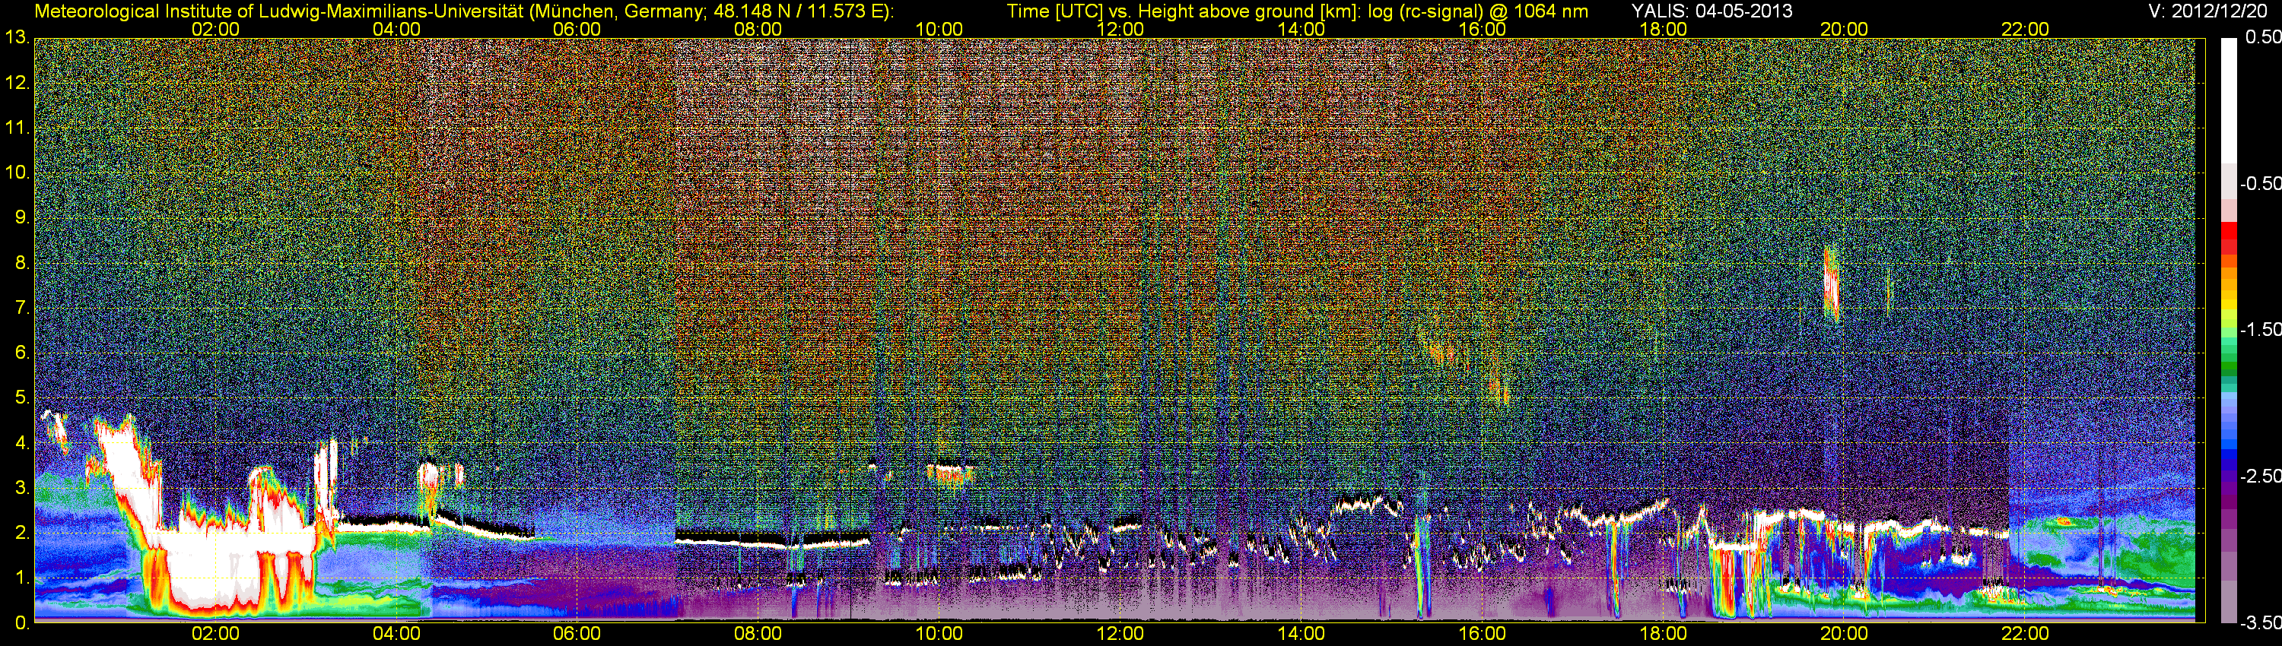
Task: Click the 1 km height axis label
Action: pos(21,578)
